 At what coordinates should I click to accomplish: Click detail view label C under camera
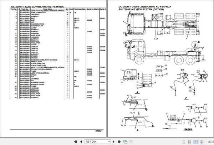[x=186, y=98]
